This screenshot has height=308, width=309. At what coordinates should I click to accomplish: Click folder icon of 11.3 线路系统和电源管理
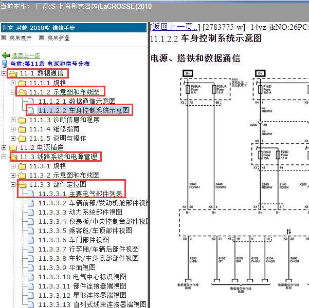(x=13, y=157)
